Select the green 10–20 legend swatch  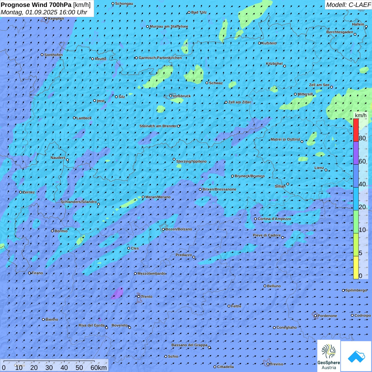356,222
